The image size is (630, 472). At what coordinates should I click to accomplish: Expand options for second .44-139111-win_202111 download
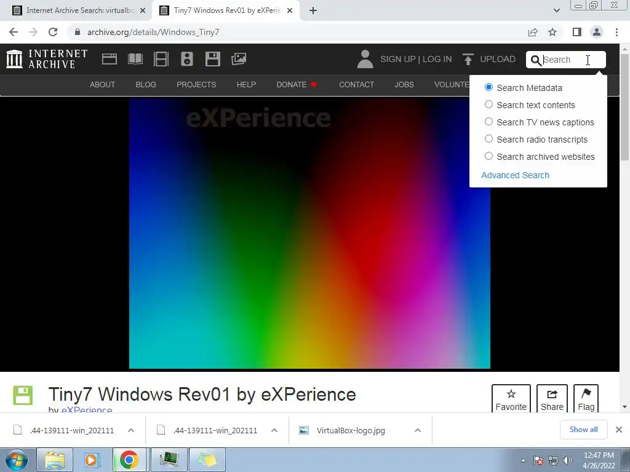274,430
